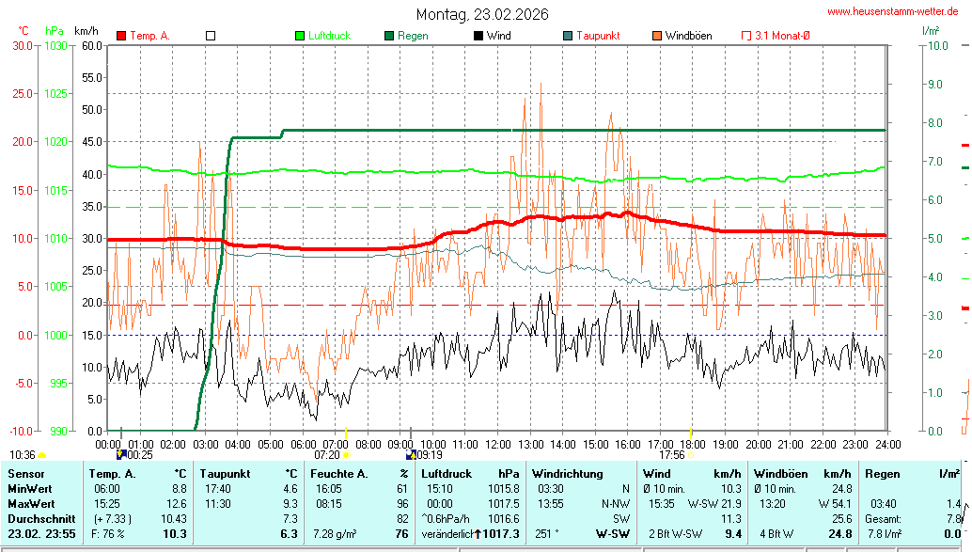Click the Luftdruck column header in table

[444, 474]
